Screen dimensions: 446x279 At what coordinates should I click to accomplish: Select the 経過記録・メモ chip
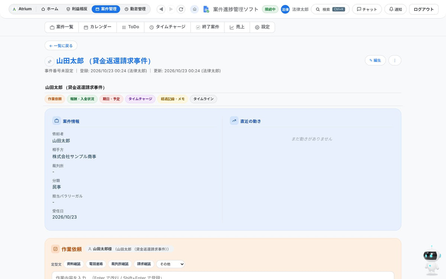[x=172, y=99]
